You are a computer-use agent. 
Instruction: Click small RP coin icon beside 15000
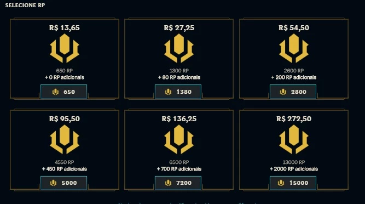point(281,183)
